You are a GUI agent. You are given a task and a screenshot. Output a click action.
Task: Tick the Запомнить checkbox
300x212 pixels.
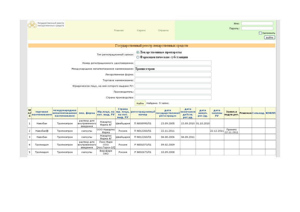(x=260, y=33)
